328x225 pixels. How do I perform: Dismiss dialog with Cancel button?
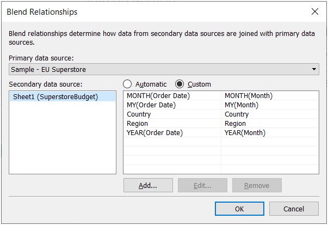[294, 209]
